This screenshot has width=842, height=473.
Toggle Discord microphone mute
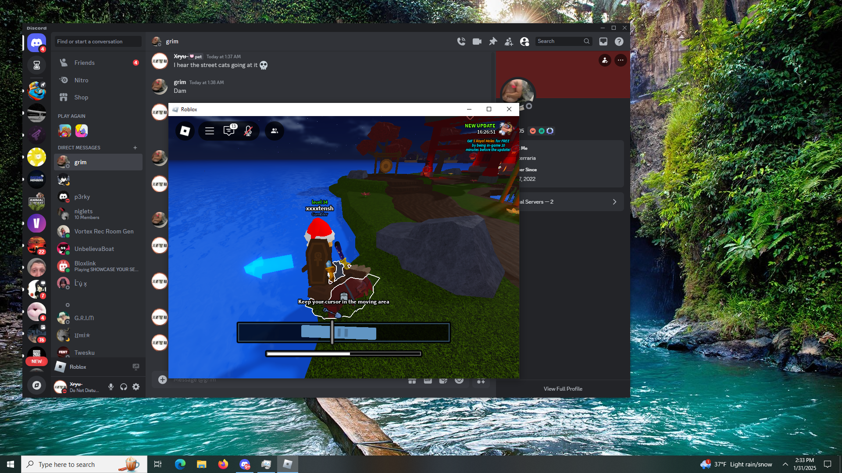111,387
